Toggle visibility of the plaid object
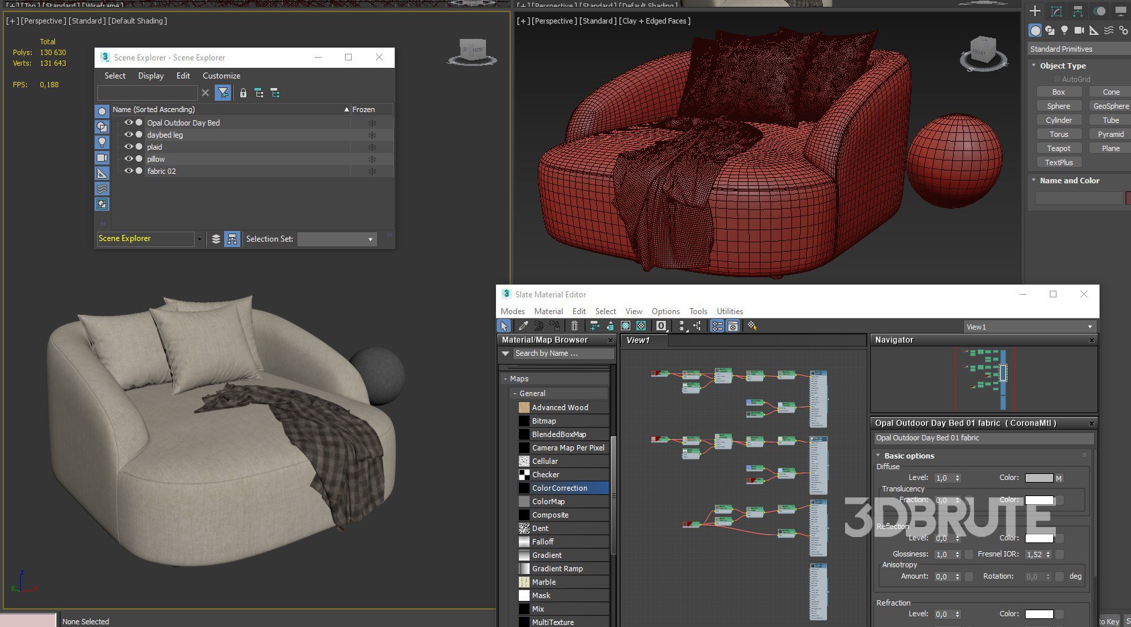The height and width of the screenshot is (627, 1131). 128,147
